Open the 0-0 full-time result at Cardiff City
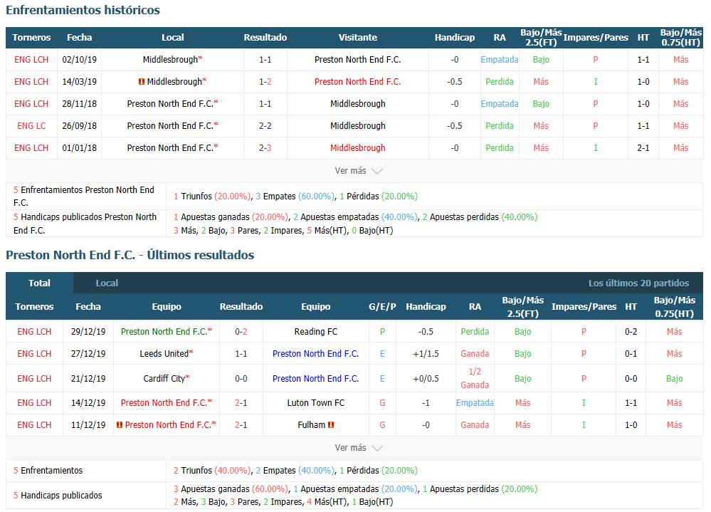The height and width of the screenshot is (512, 711). click(241, 379)
